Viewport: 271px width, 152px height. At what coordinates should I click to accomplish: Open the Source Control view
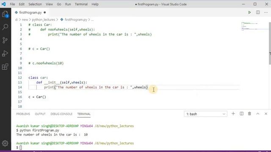click(5, 40)
